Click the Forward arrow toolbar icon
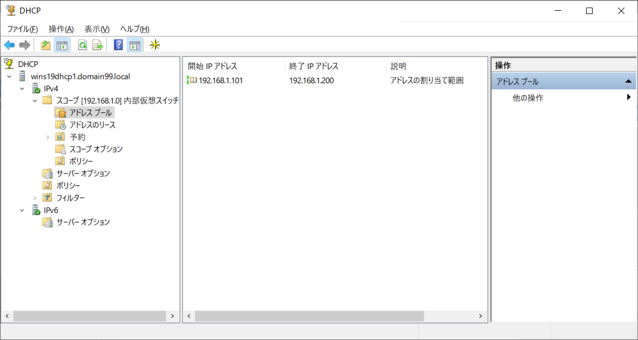 25,45
